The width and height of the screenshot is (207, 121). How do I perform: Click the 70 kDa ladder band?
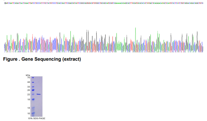coord(33,78)
